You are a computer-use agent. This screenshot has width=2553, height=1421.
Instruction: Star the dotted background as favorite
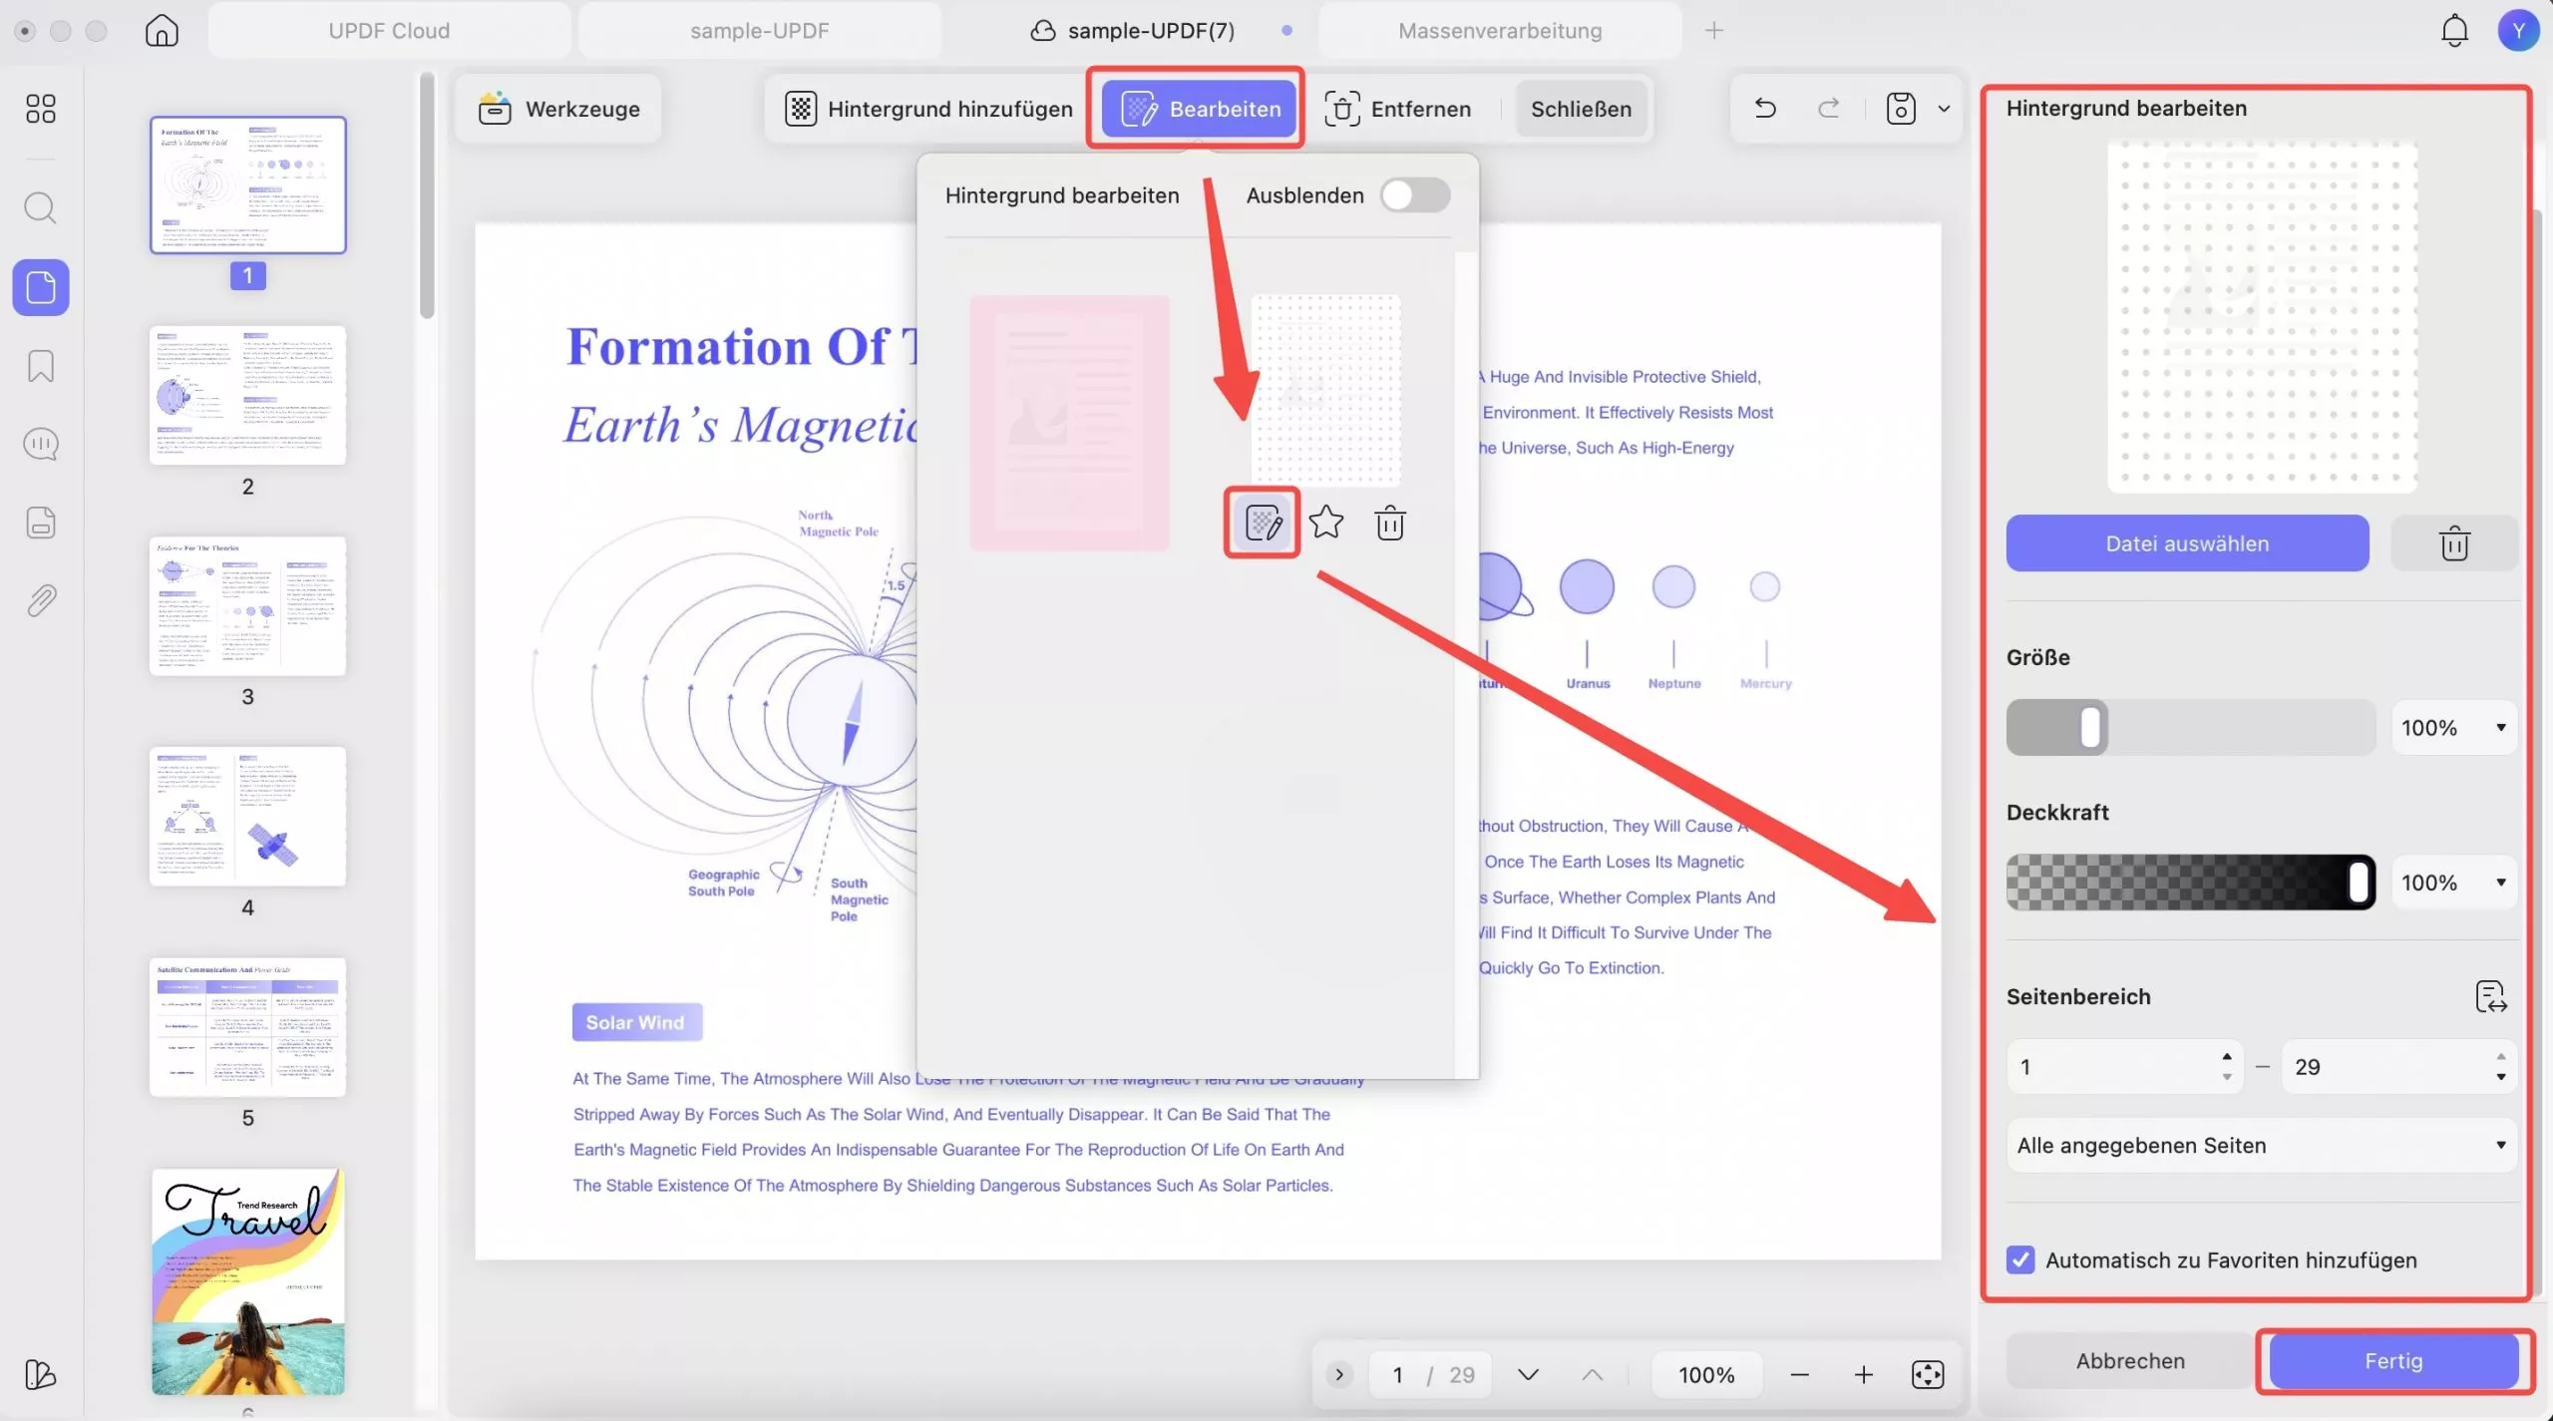coord(1326,523)
